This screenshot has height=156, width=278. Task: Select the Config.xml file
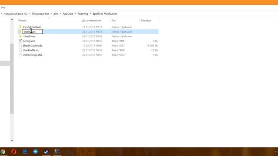pos(29,41)
